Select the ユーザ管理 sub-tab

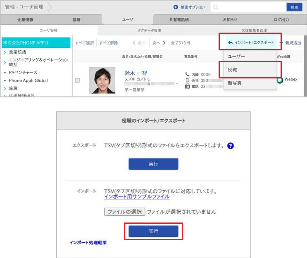tap(49, 30)
